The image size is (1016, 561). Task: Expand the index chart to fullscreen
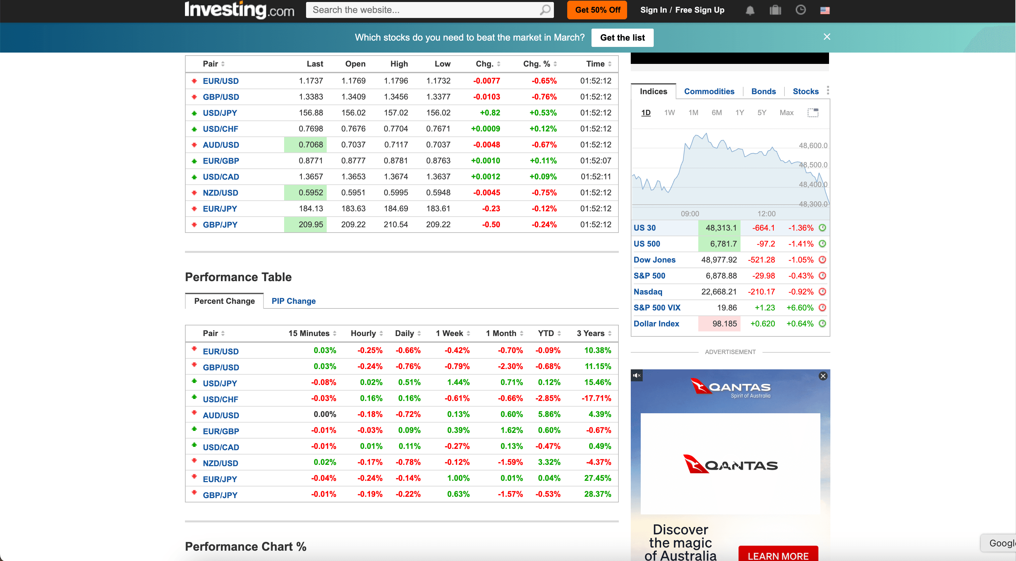coord(813,112)
